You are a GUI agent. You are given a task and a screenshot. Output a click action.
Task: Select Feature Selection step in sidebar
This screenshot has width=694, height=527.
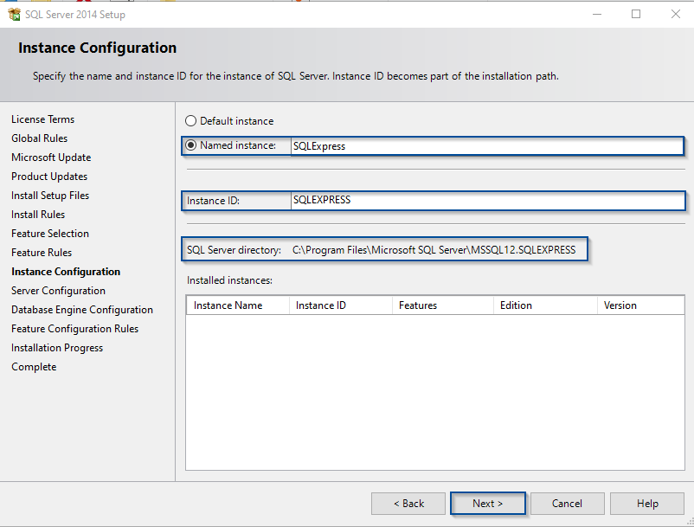coord(50,234)
